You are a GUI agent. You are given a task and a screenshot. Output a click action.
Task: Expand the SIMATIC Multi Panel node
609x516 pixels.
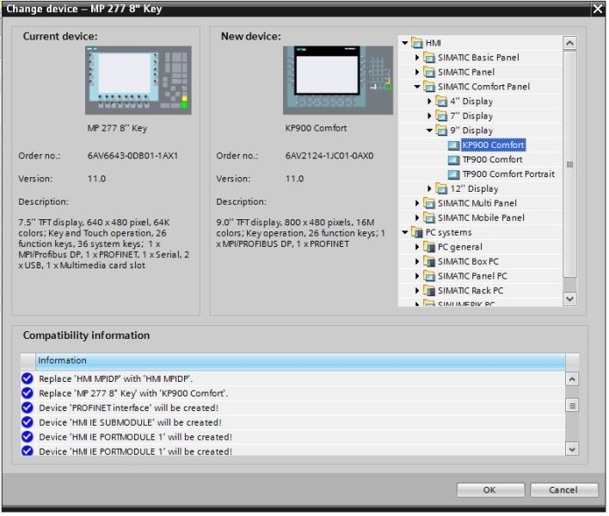[418, 204]
